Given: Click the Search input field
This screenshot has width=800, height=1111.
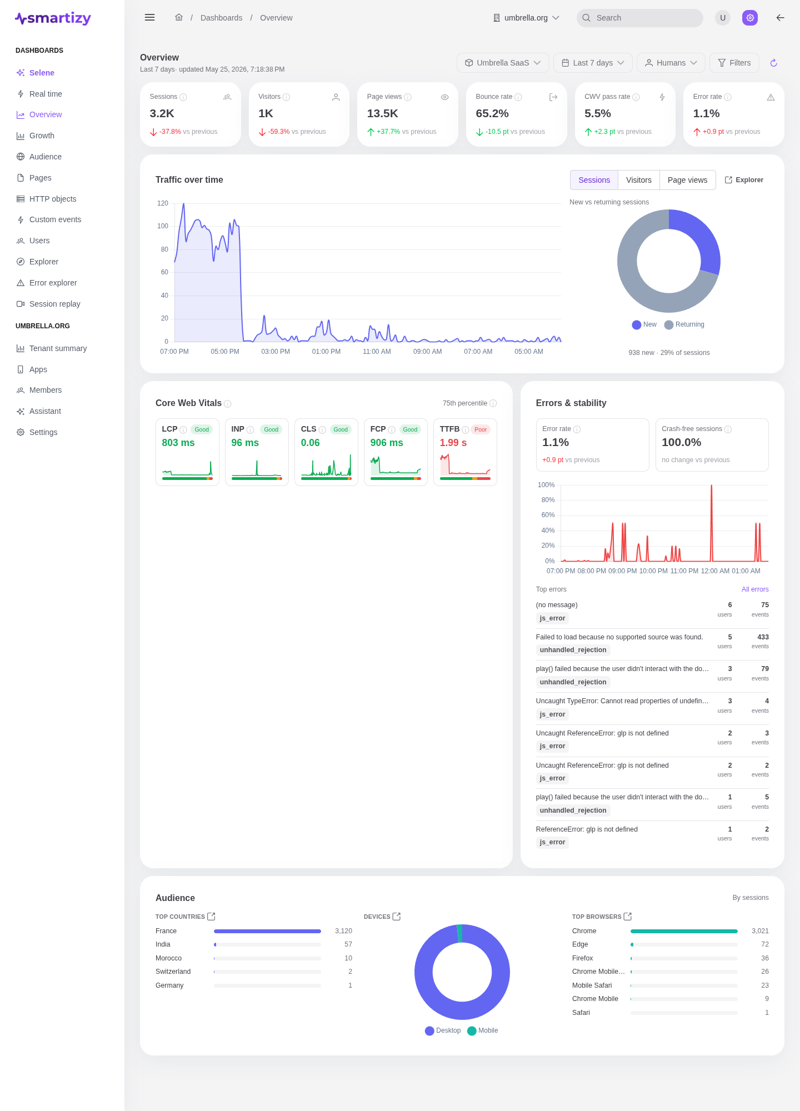Looking at the screenshot, I should (640, 18).
